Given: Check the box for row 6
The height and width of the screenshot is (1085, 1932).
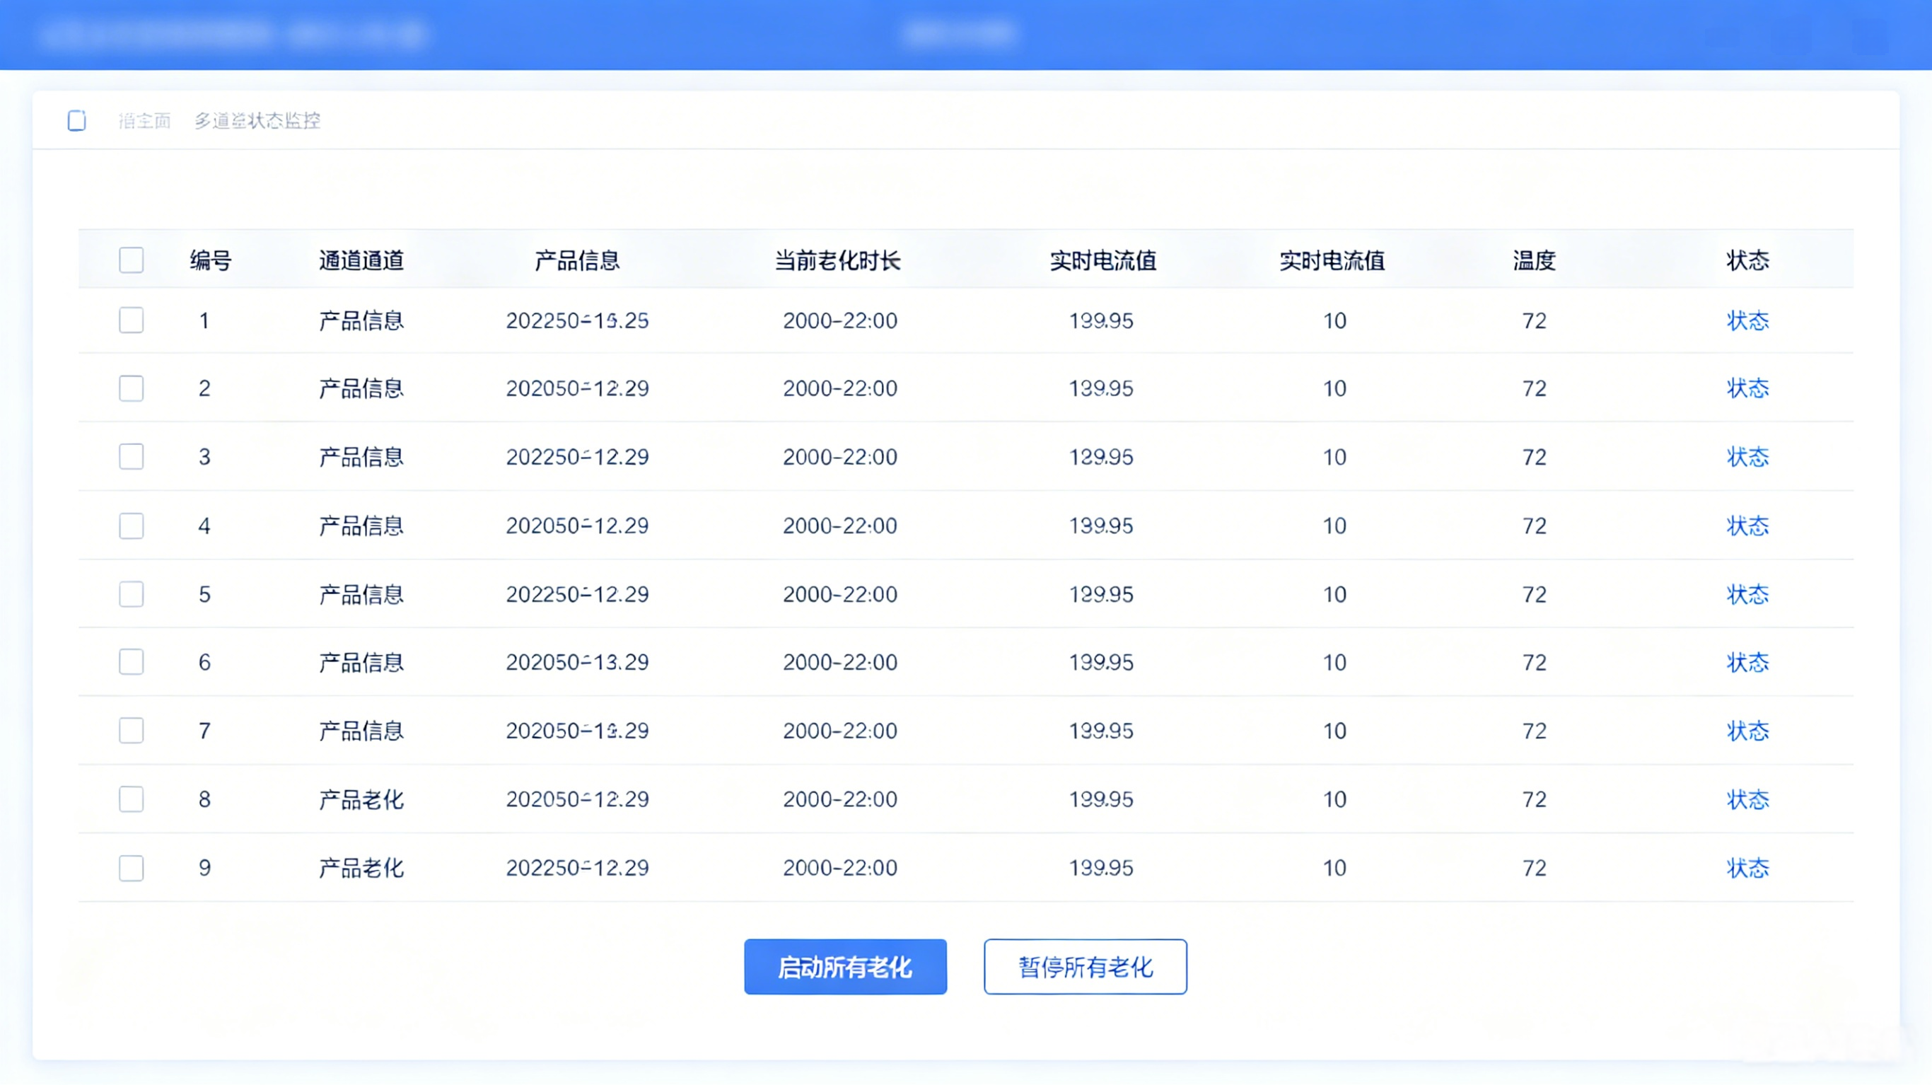Looking at the screenshot, I should coord(132,663).
